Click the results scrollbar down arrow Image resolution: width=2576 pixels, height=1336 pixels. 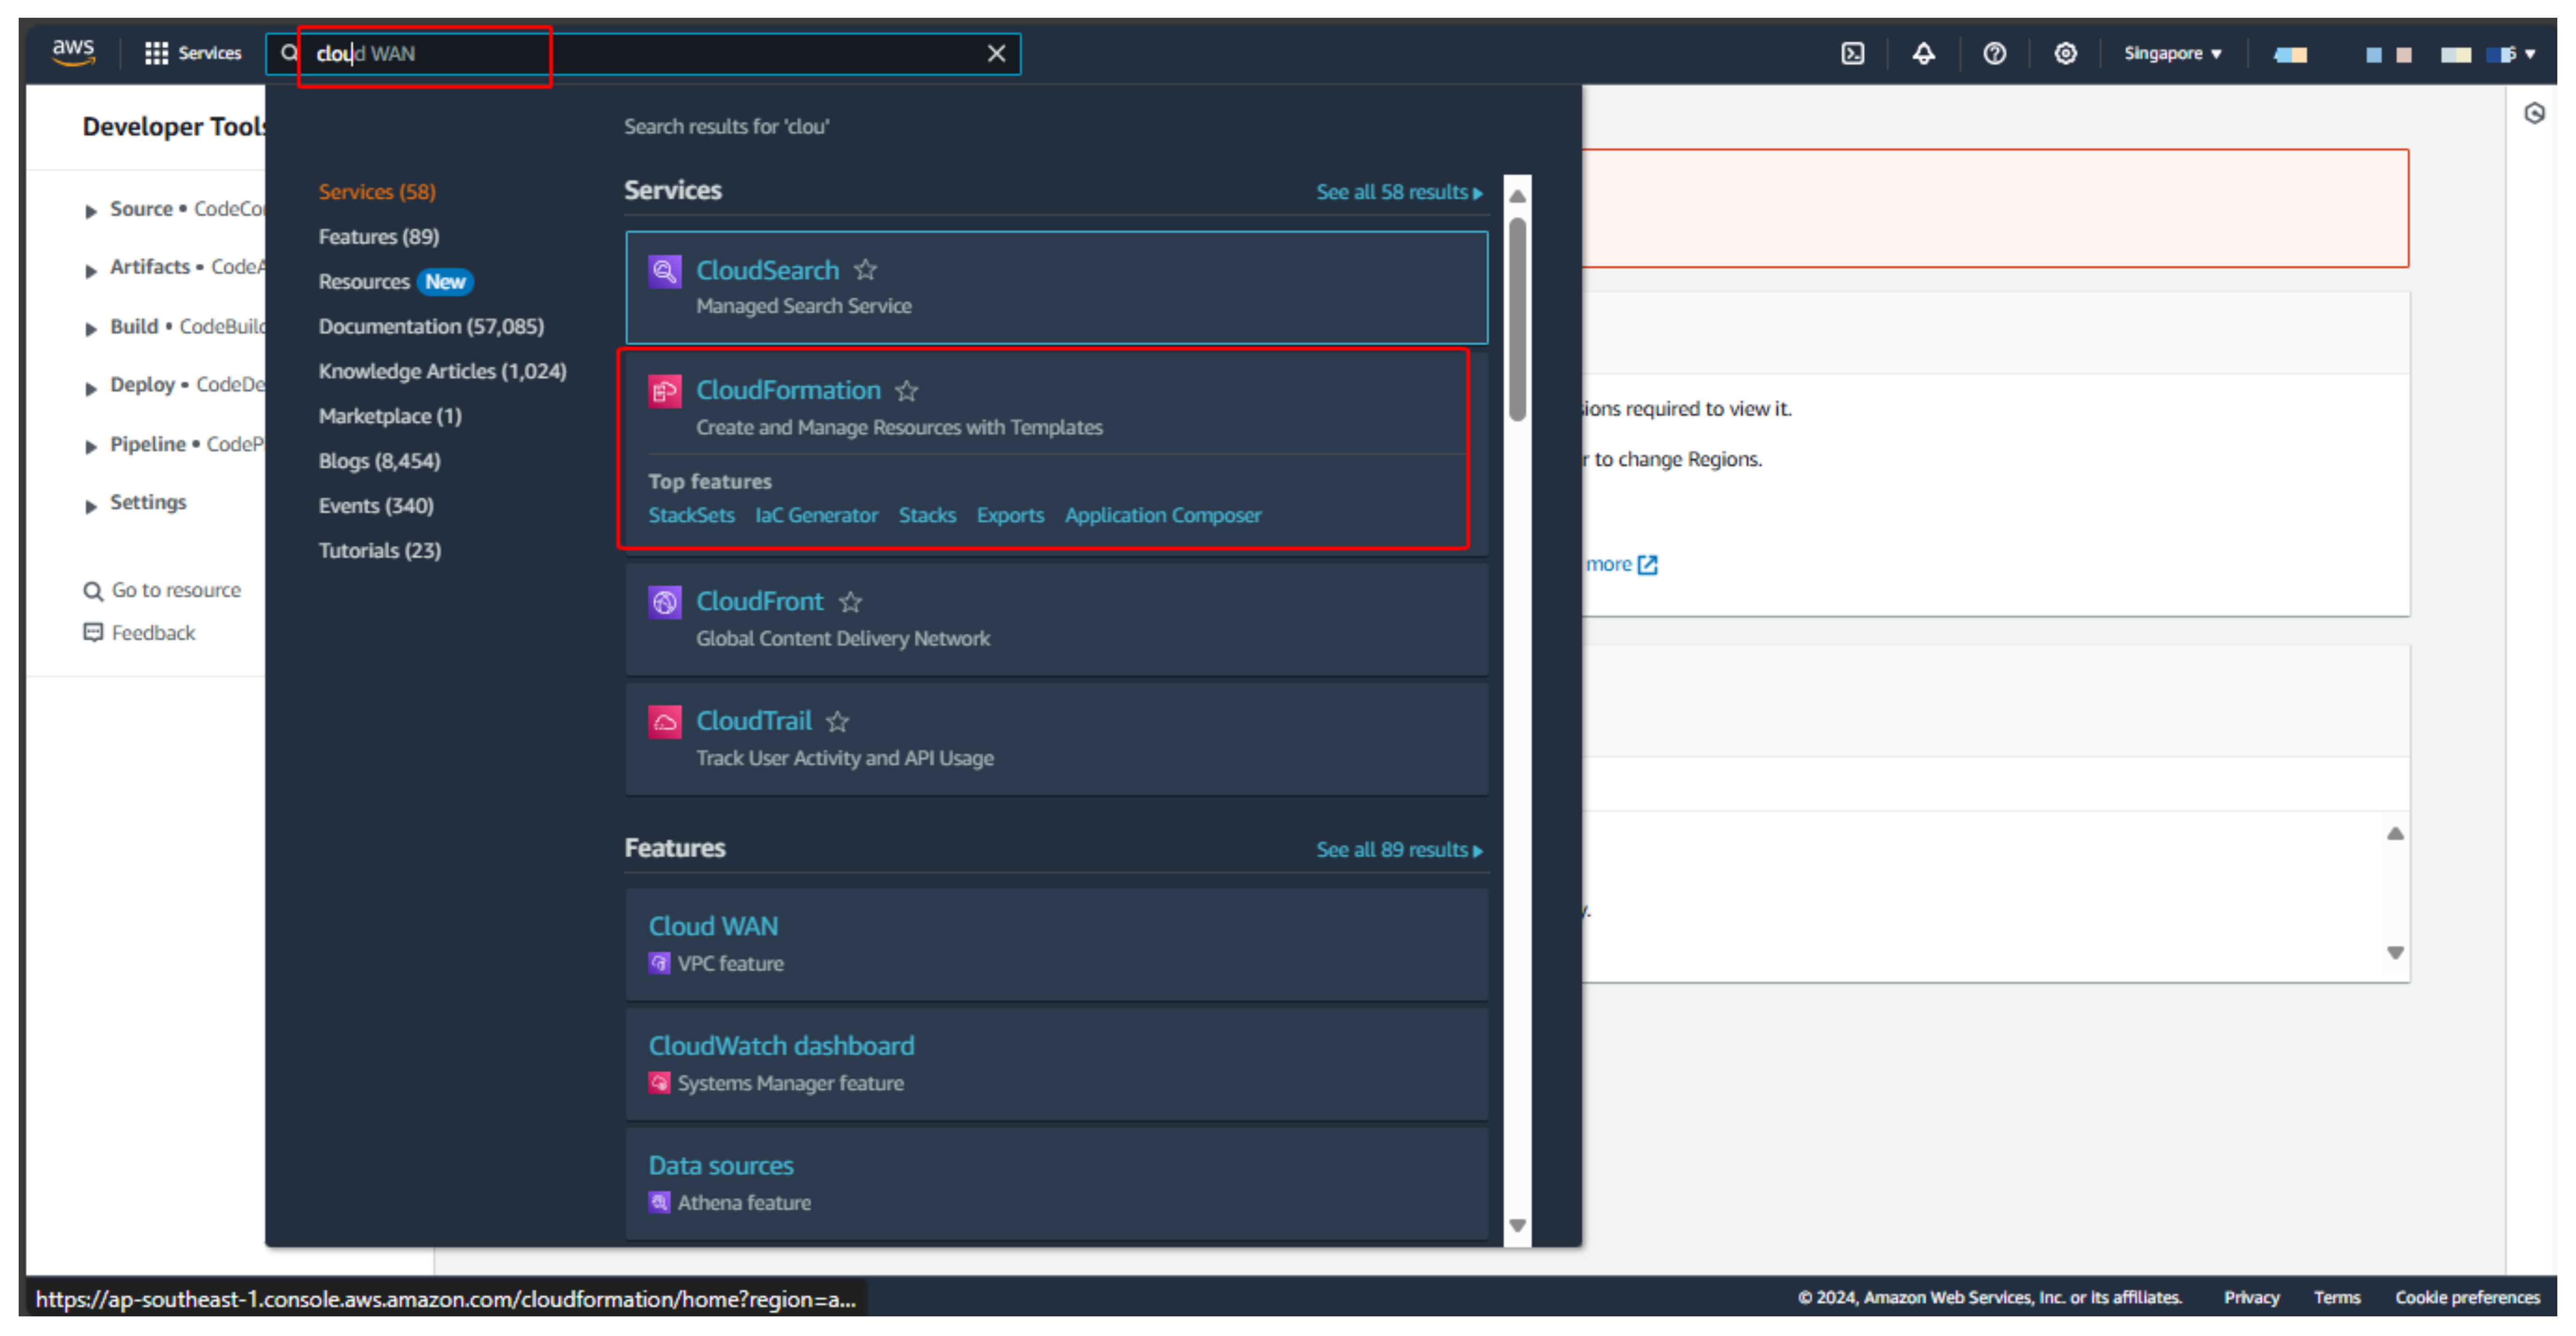tap(1517, 1226)
